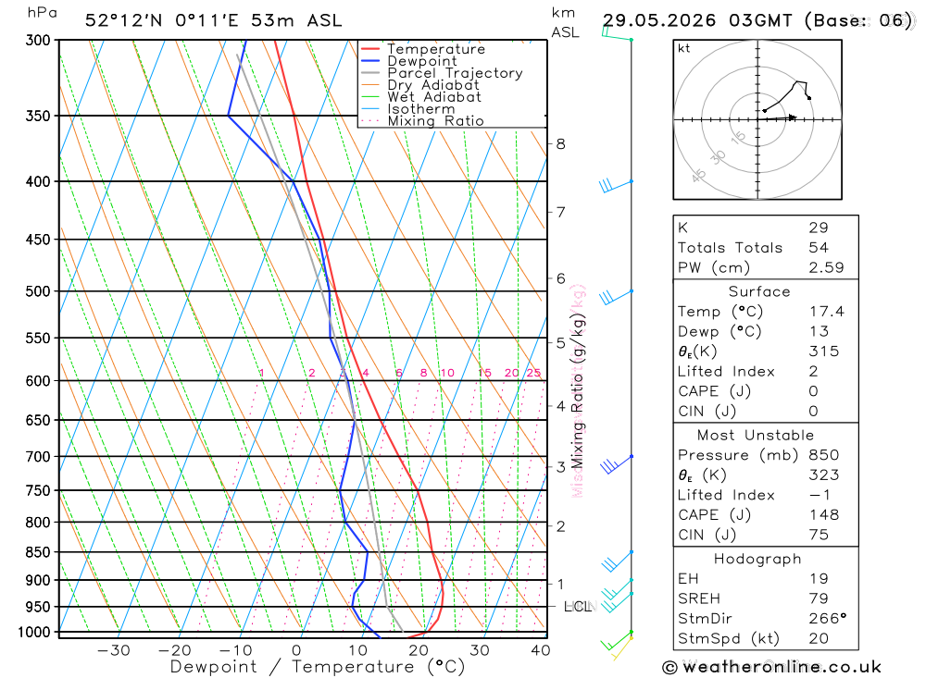Screen dimensions: 926x678
Task: Click the 'K' index value row
Action: [x=766, y=228]
